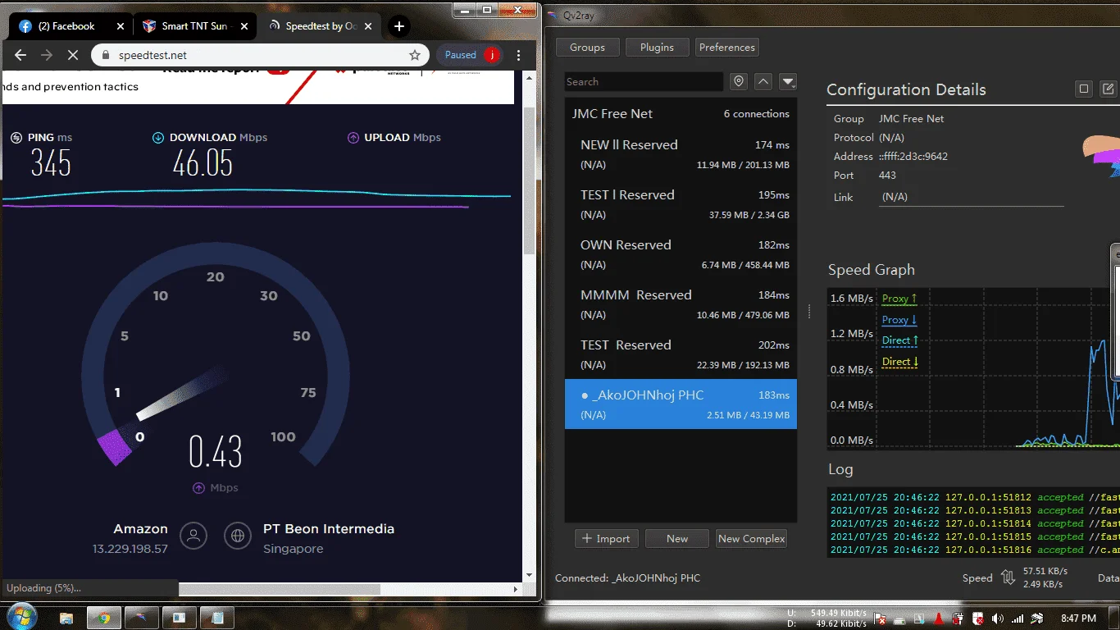Open File Explorer from the taskbar

pos(66,618)
